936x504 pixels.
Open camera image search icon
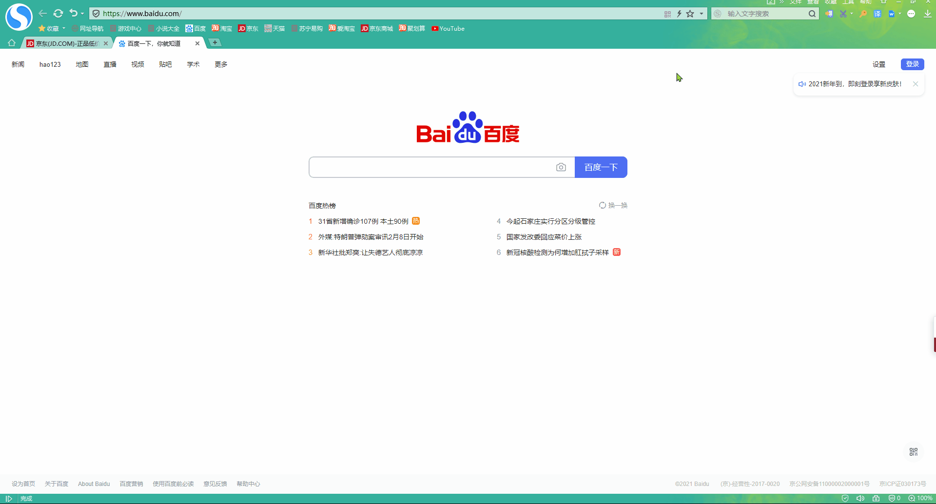561,167
